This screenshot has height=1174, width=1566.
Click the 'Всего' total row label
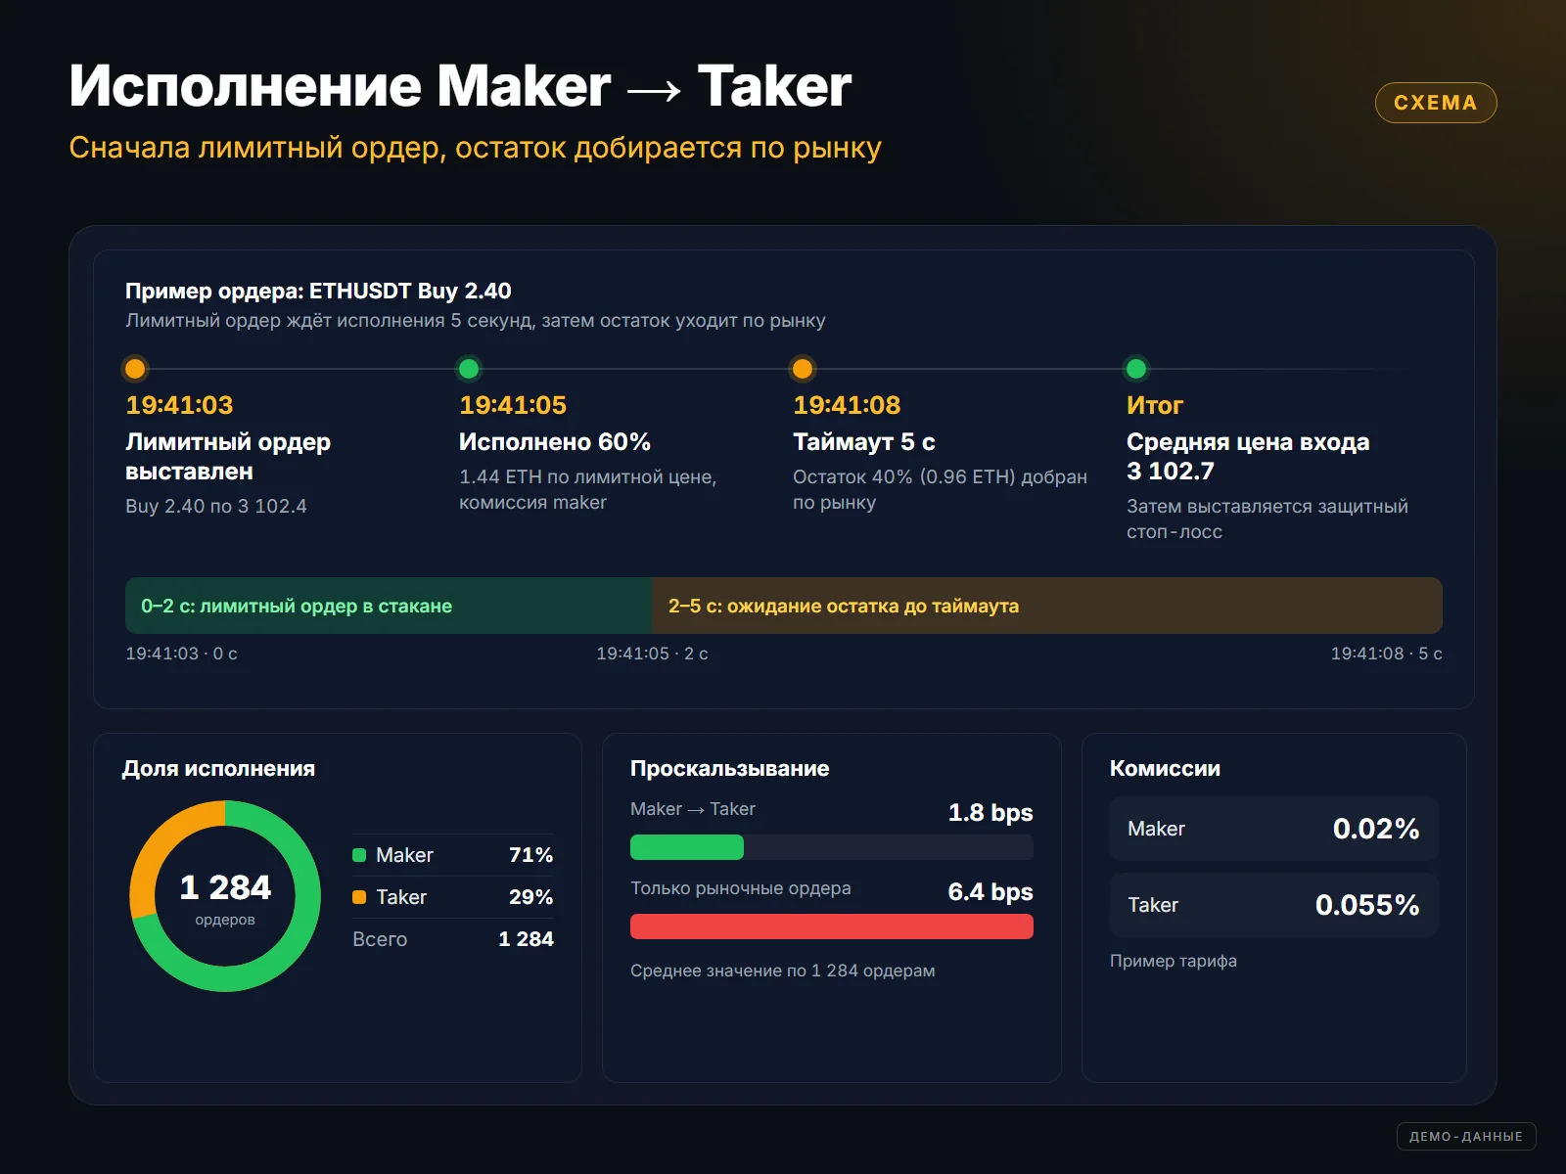380,939
